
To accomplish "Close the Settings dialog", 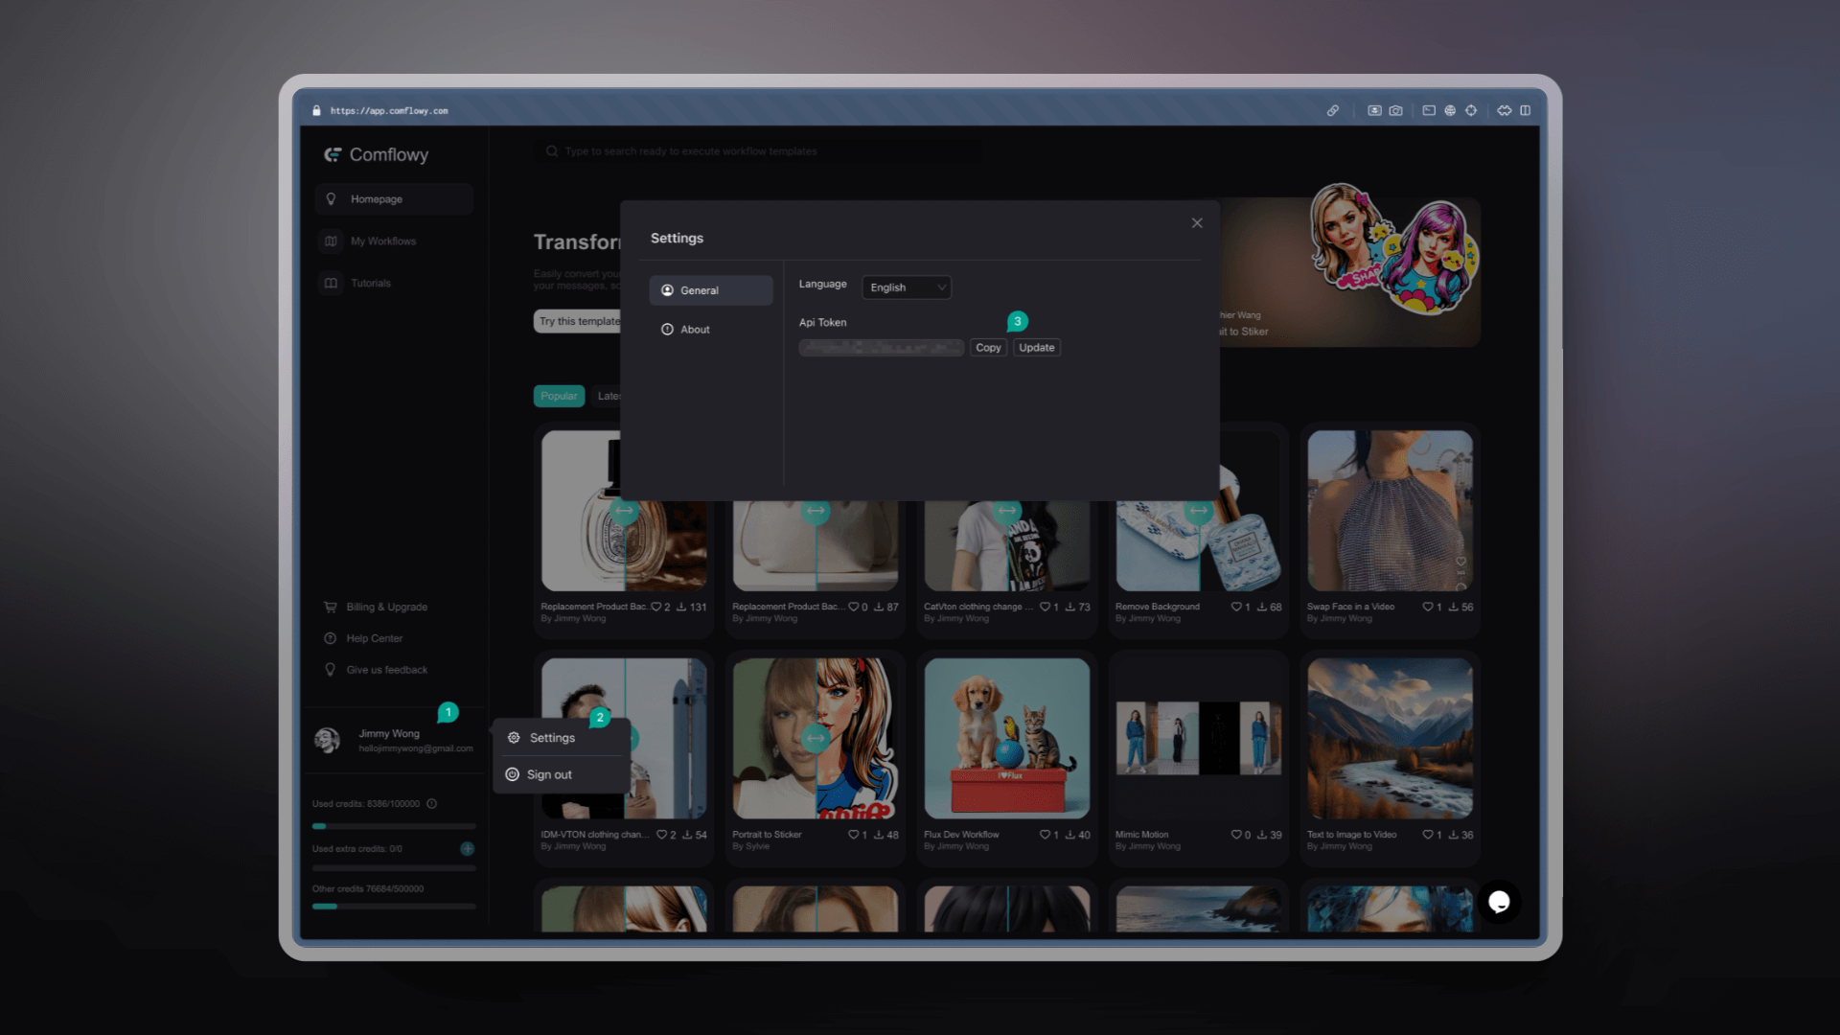I will (1197, 223).
